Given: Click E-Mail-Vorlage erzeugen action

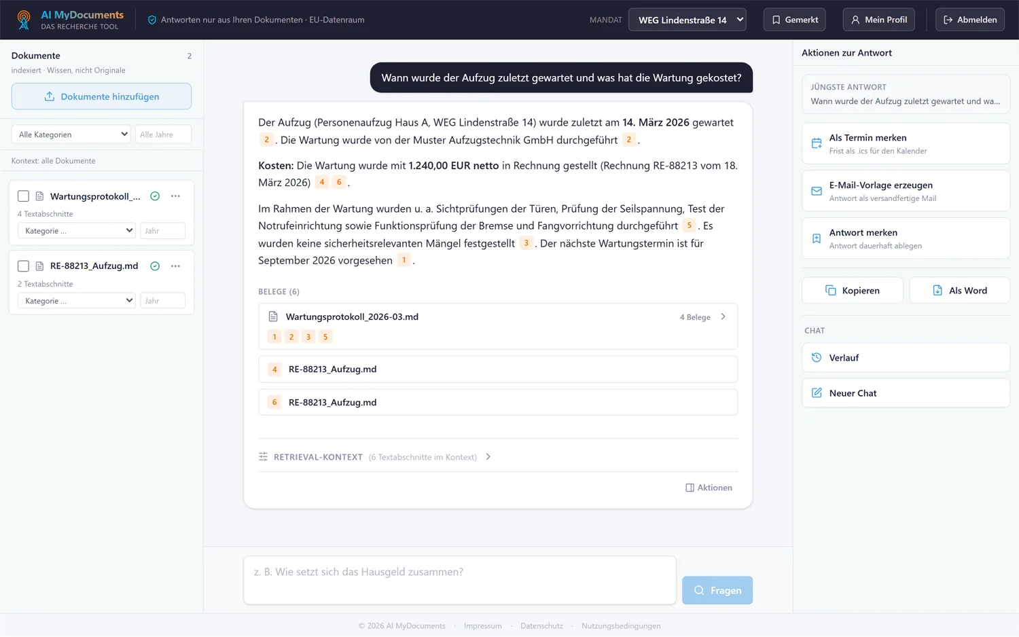Looking at the screenshot, I should [x=906, y=191].
